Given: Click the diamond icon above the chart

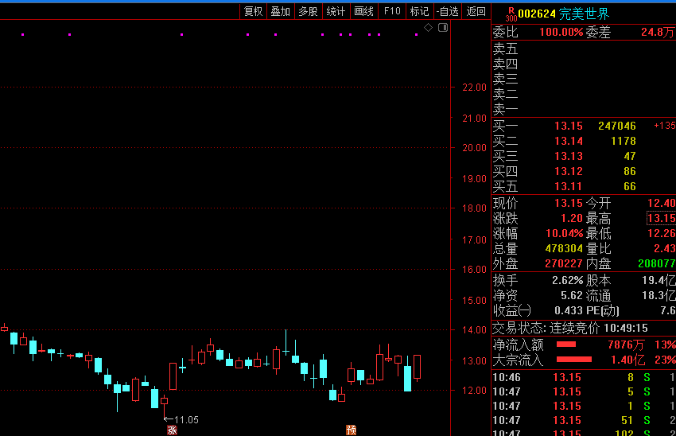Looking at the screenshot, I should [429, 28].
